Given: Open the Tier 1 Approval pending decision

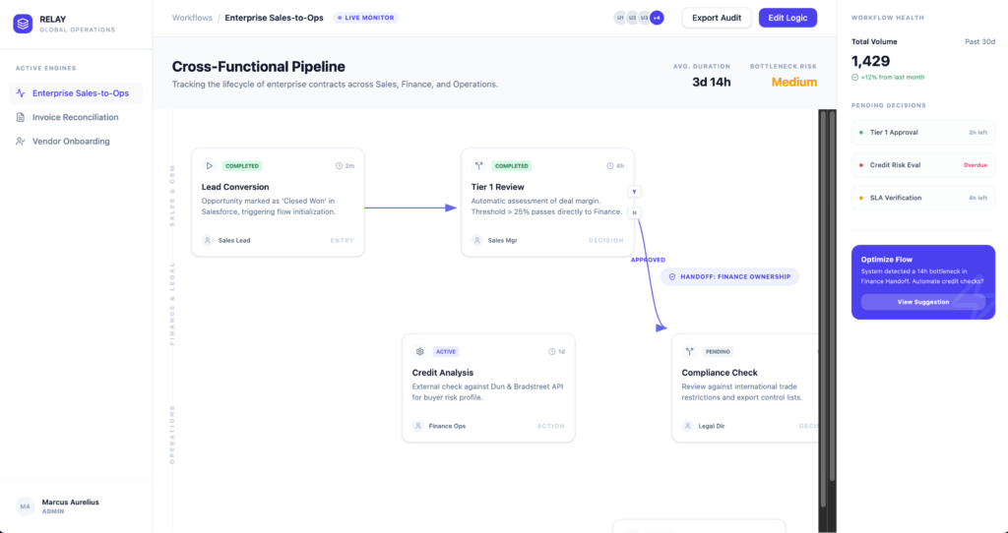Looking at the screenshot, I should pos(922,132).
